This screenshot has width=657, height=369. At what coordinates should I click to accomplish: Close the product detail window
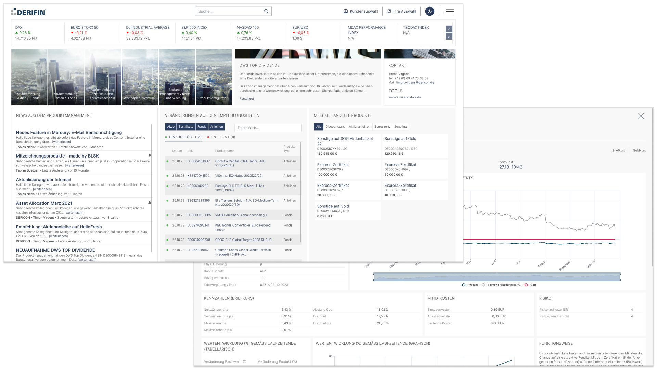click(641, 116)
